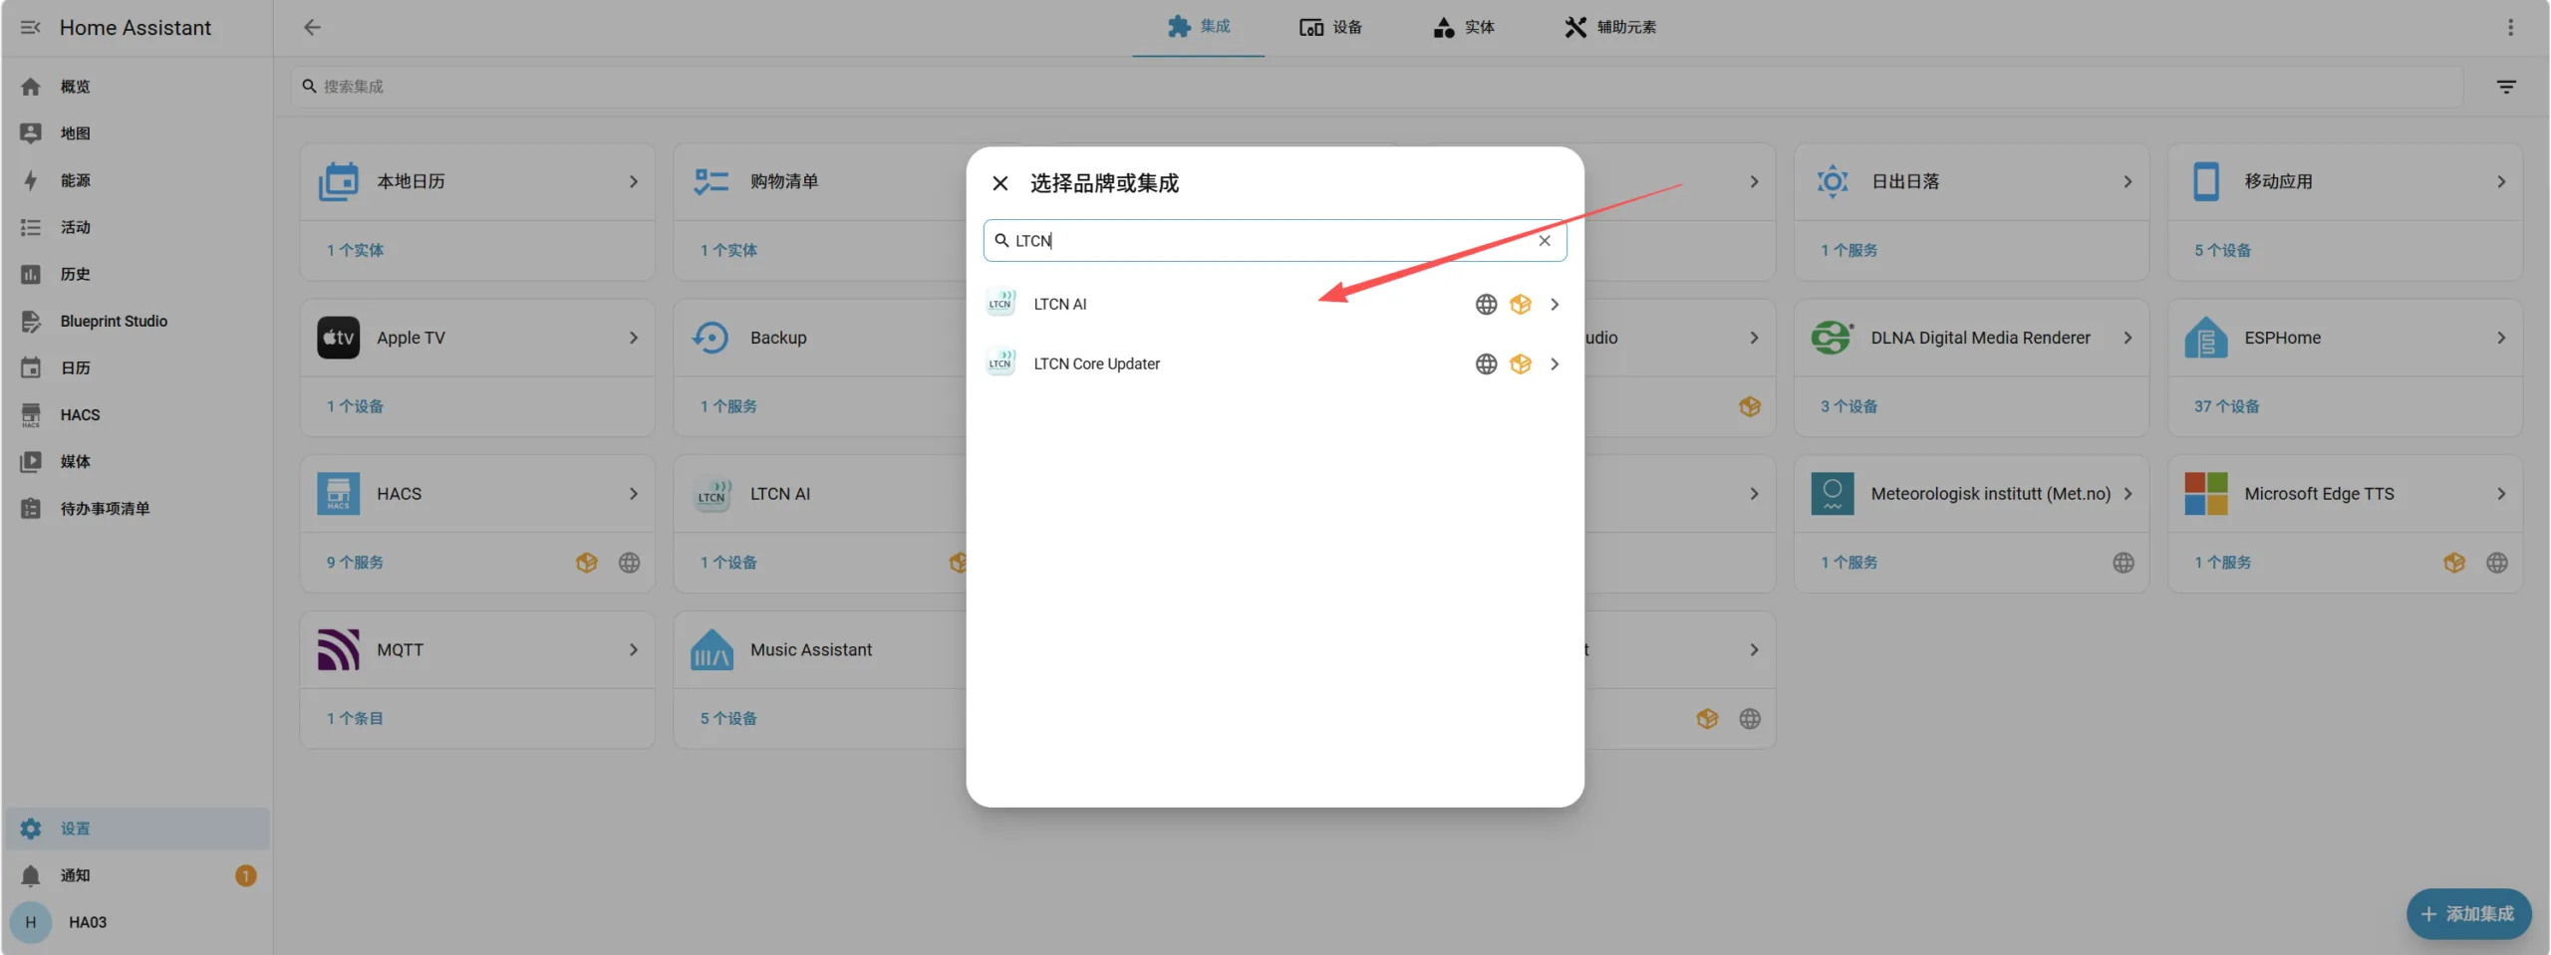
Task: Close the brand selection dialog
Action: point(1000,183)
